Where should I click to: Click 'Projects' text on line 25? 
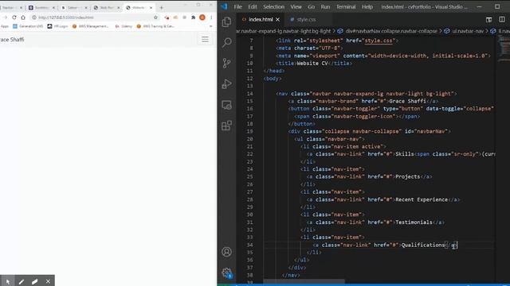click(407, 176)
